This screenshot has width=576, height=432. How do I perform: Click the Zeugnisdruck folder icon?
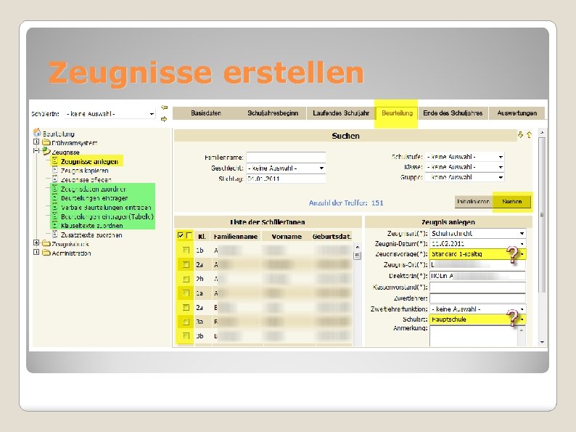[x=46, y=243]
